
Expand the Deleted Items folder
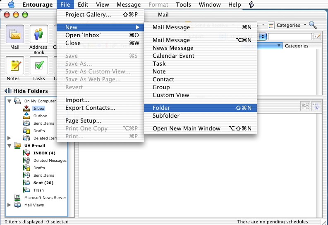[x=9, y=138]
